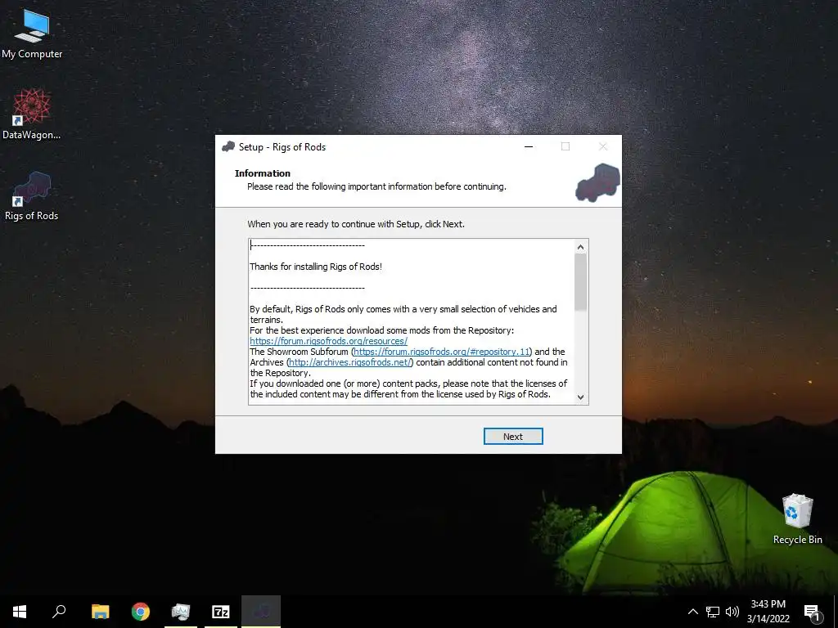Select the Recycle Bin desktop icon
The height and width of the screenshot is (628, 838).
click(797, 519)
